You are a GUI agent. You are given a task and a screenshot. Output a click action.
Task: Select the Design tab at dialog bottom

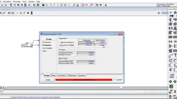tap(46, 75)
